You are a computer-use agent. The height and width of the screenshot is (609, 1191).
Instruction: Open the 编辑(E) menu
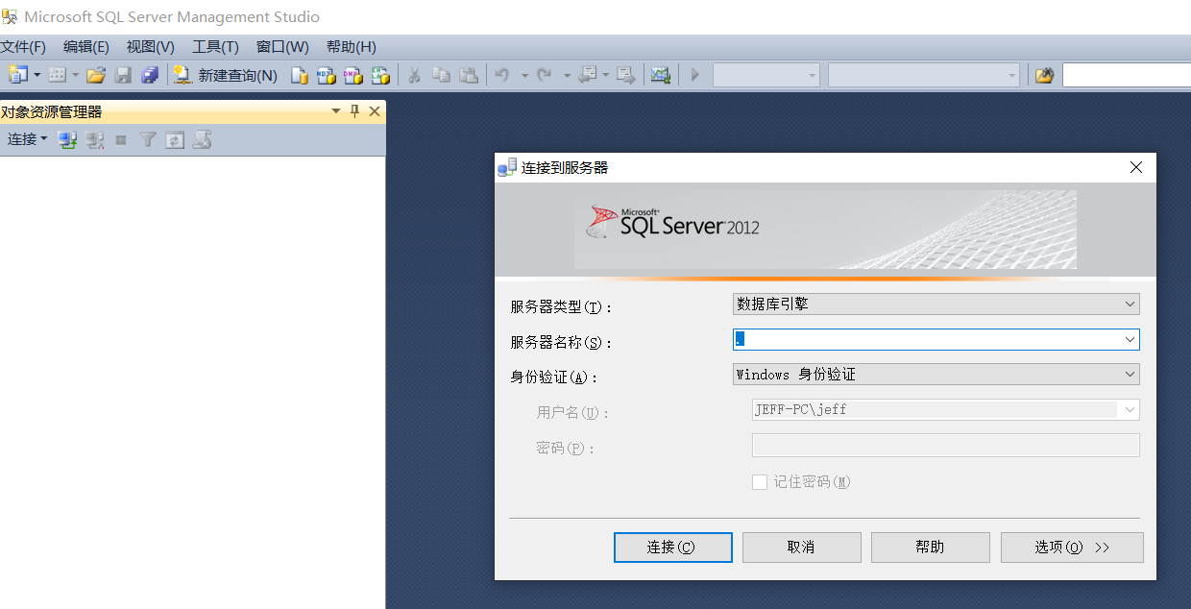coord(86,47)
